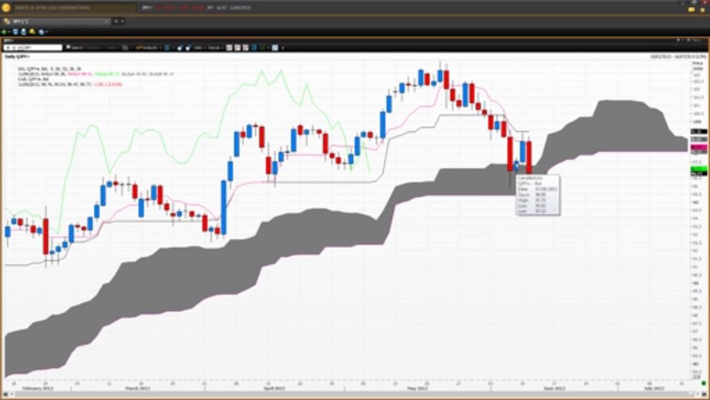This screenshot has height=400, width=710.
Task: Click second grey icon after Range
Action: click(237, 48)
